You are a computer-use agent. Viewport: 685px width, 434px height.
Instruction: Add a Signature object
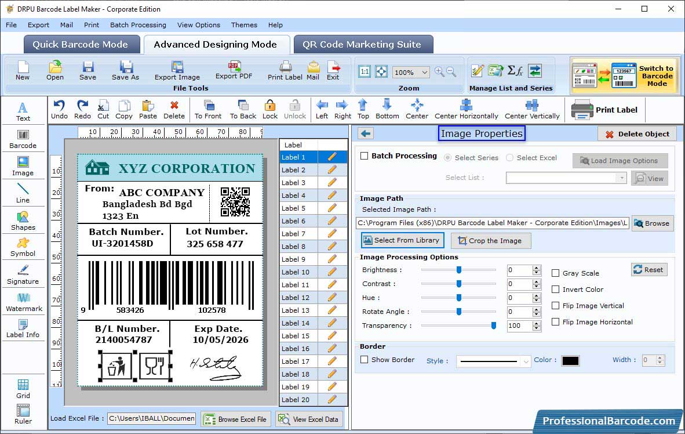(x=23, y=275)
